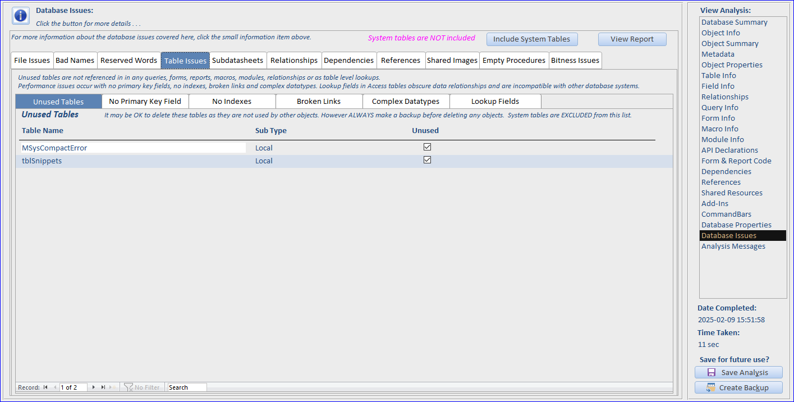The height and width of the screenshot is (402, 794).
Task: Switch to the Dependencies tab
Action: pyautogui.click(x=349, y=61)
